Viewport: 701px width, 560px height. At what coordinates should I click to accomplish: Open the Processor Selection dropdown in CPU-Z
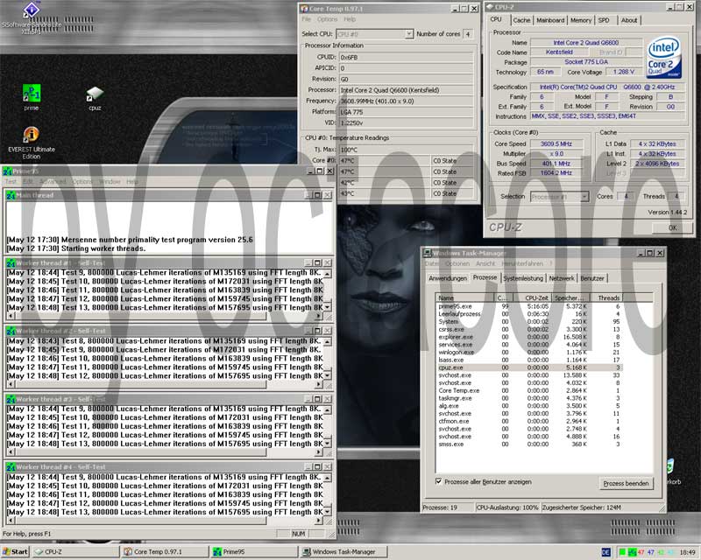584,197
